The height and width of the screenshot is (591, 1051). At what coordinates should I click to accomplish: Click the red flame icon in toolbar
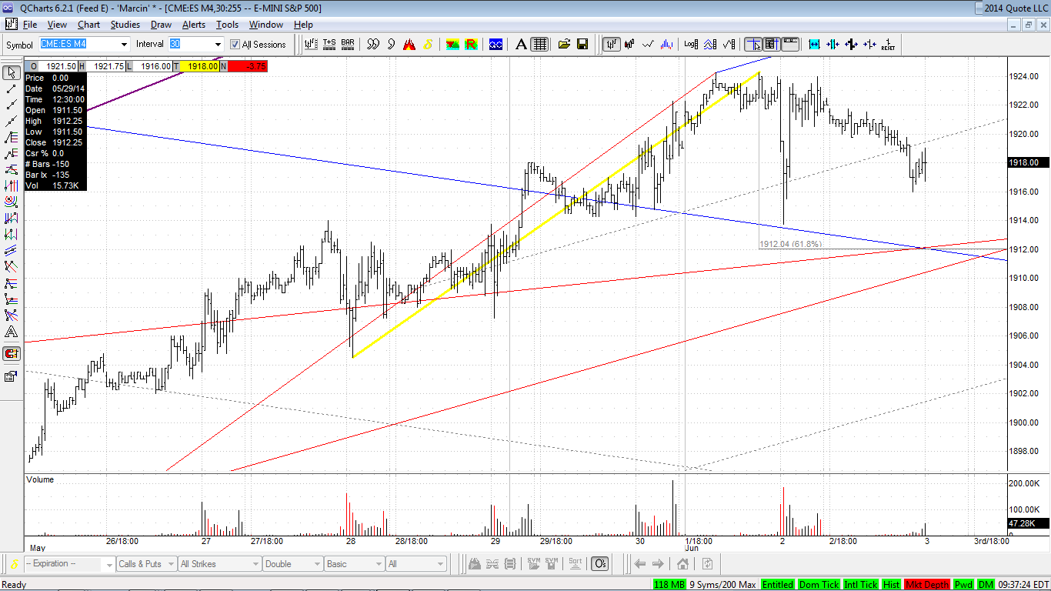(410, 44)
